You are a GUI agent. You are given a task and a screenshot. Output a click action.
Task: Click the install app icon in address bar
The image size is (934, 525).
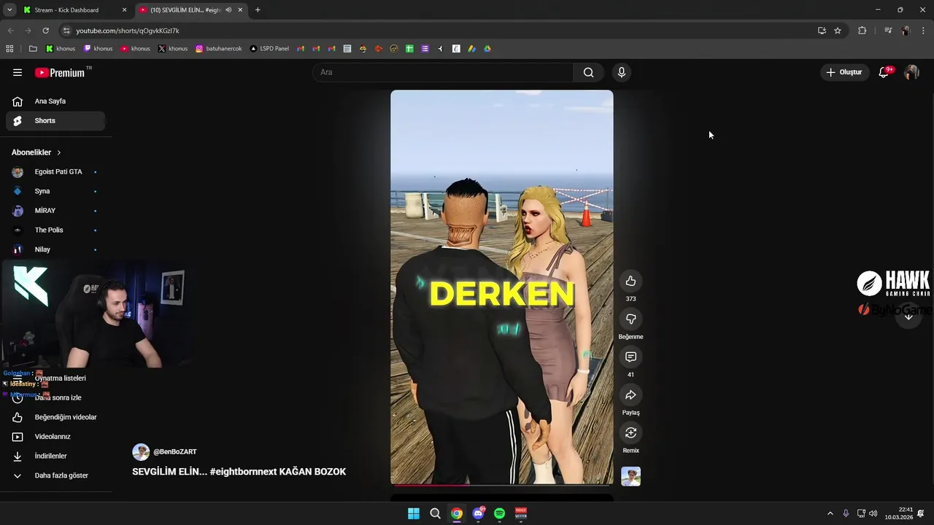(x=822, y=31)
